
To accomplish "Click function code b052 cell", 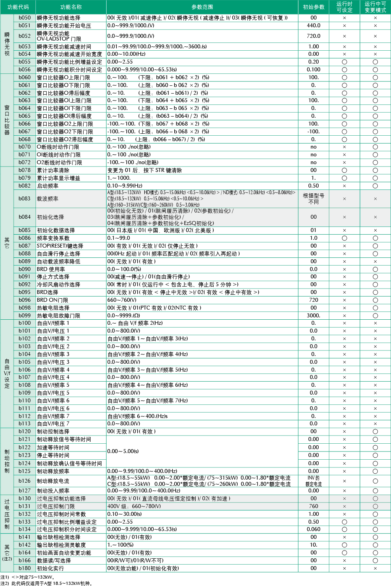I will (25, 36).
